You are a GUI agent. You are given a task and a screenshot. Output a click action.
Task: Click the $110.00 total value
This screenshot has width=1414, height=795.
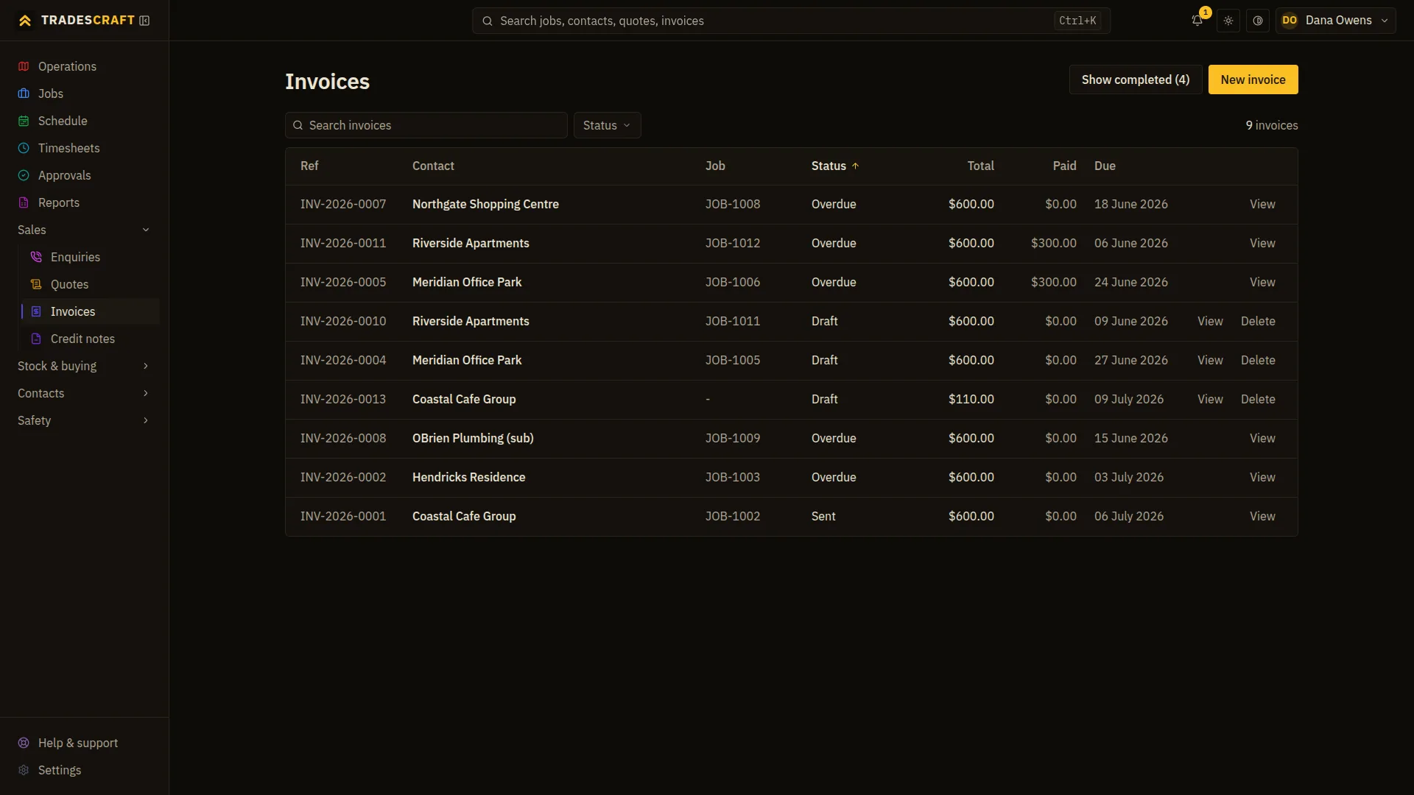pyautogui.click(x=971, y=399)
